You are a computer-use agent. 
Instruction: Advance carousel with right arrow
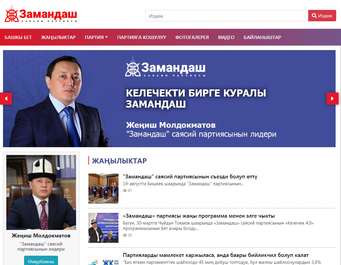tap(332, 99)
